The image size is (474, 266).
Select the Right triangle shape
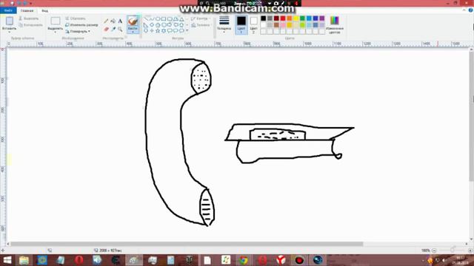click(146, 25)
